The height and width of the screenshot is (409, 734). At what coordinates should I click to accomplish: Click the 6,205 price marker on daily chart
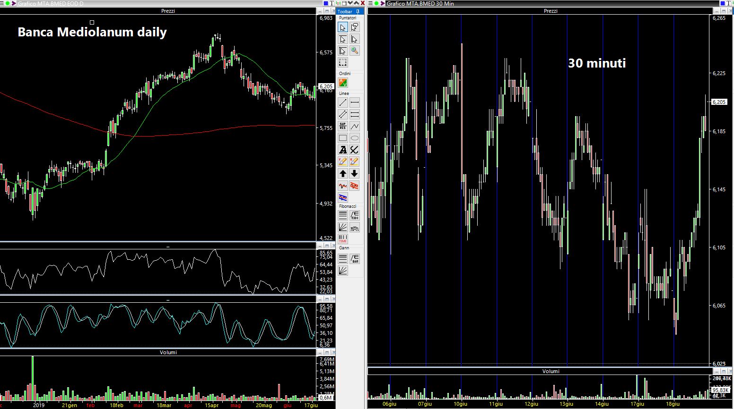coord(326,86)
